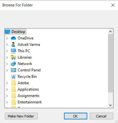This screenshot has height=123, width=118.
Task: Select the Entertainment folder item
Action: click(x=27, y=102)
